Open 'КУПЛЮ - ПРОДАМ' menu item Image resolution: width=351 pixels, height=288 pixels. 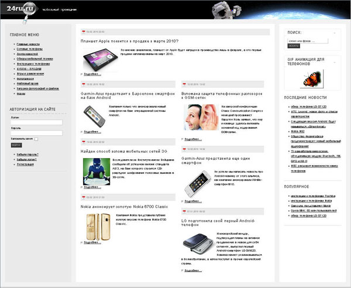29,68
